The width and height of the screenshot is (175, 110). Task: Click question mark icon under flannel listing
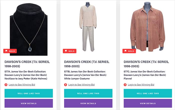[125, 85]
